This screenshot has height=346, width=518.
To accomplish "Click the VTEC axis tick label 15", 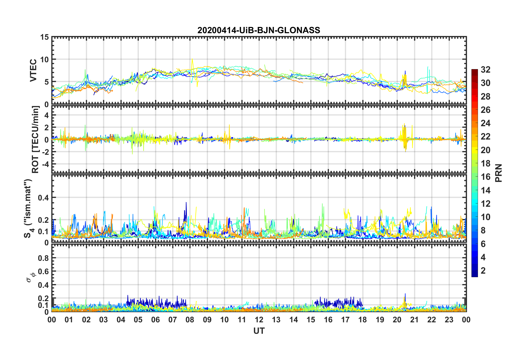I will coord(44,37).
